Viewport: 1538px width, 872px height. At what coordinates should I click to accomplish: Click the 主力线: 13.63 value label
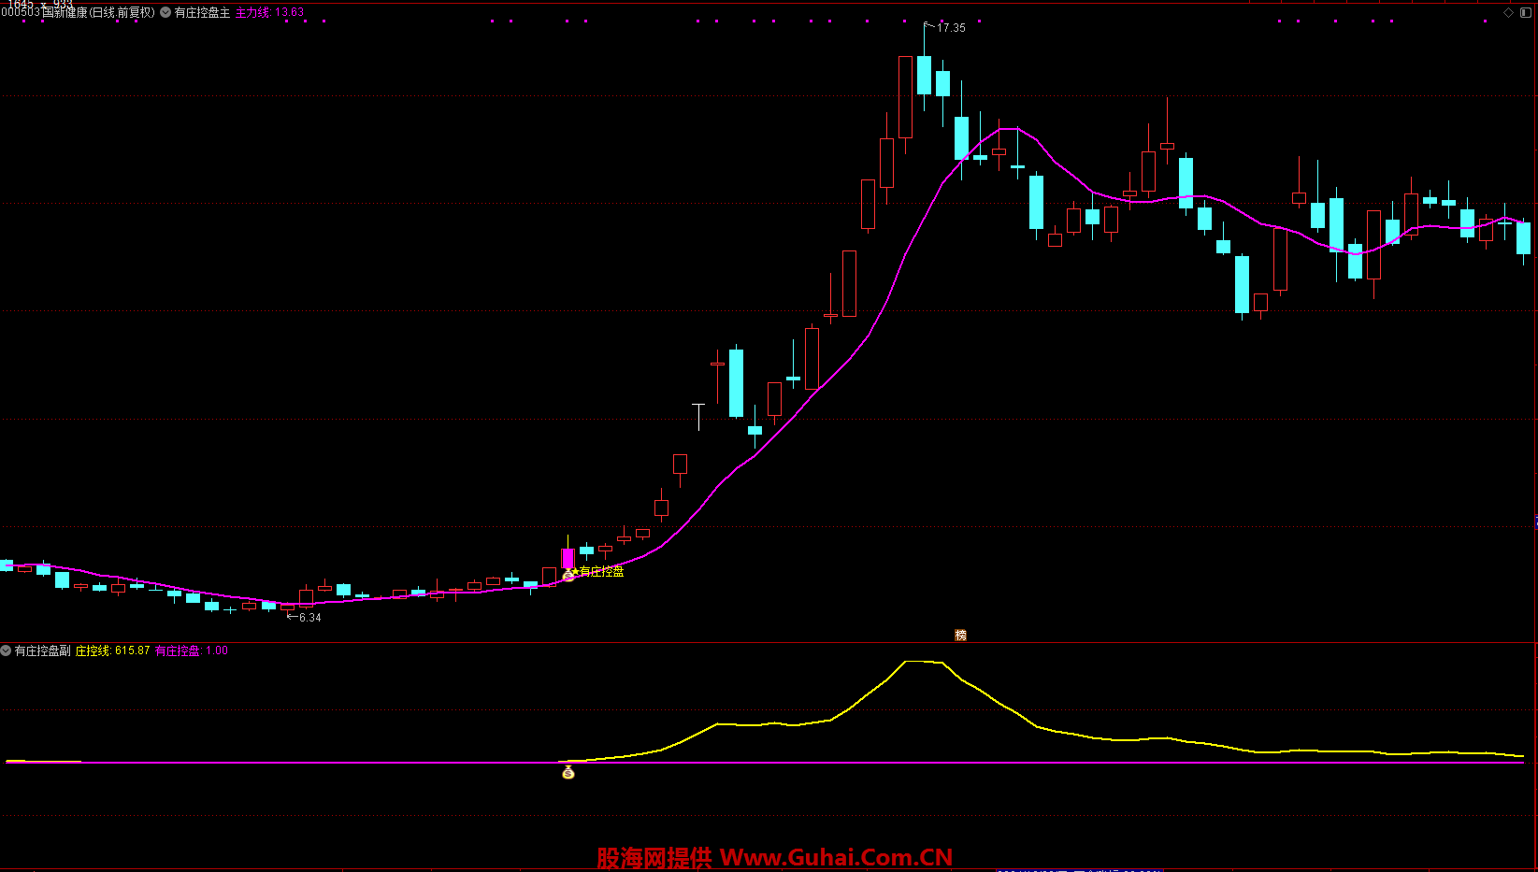click(269, 12)
